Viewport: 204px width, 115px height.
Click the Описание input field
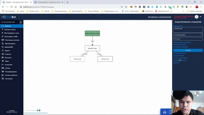(188, 39)
